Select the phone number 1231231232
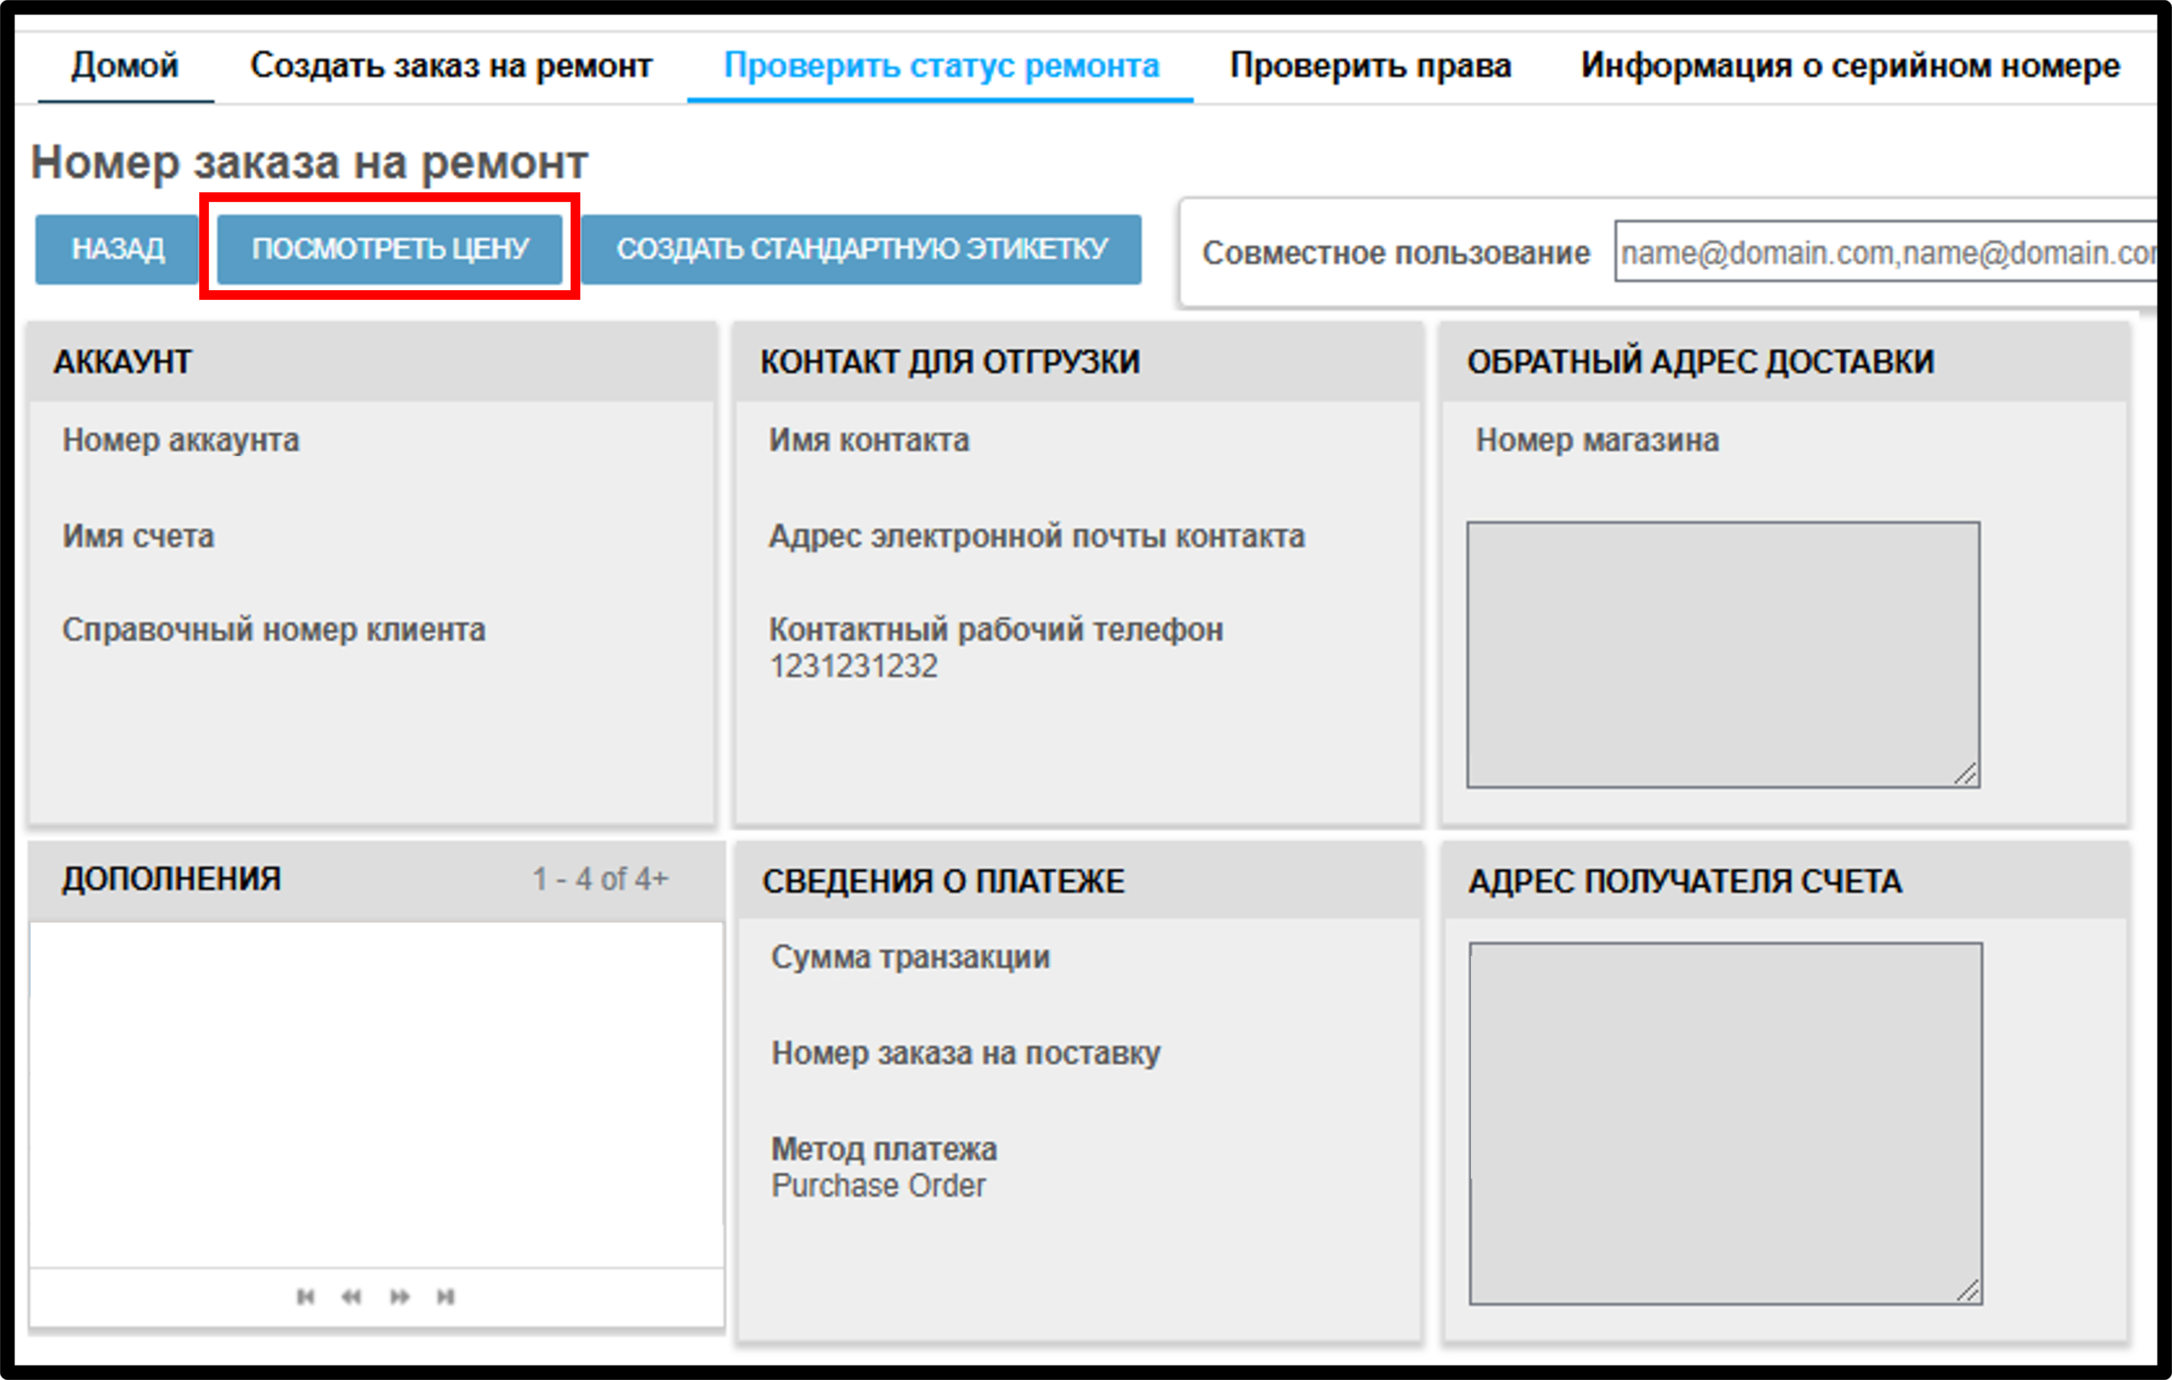 [853, 666]
